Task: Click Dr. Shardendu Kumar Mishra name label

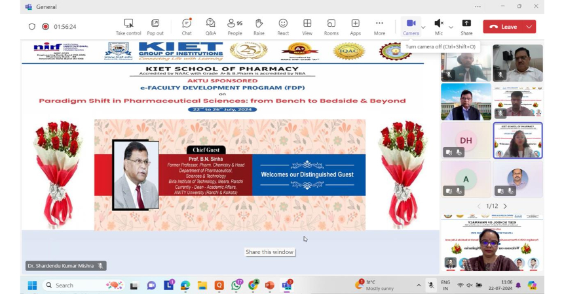Action: 61,266
